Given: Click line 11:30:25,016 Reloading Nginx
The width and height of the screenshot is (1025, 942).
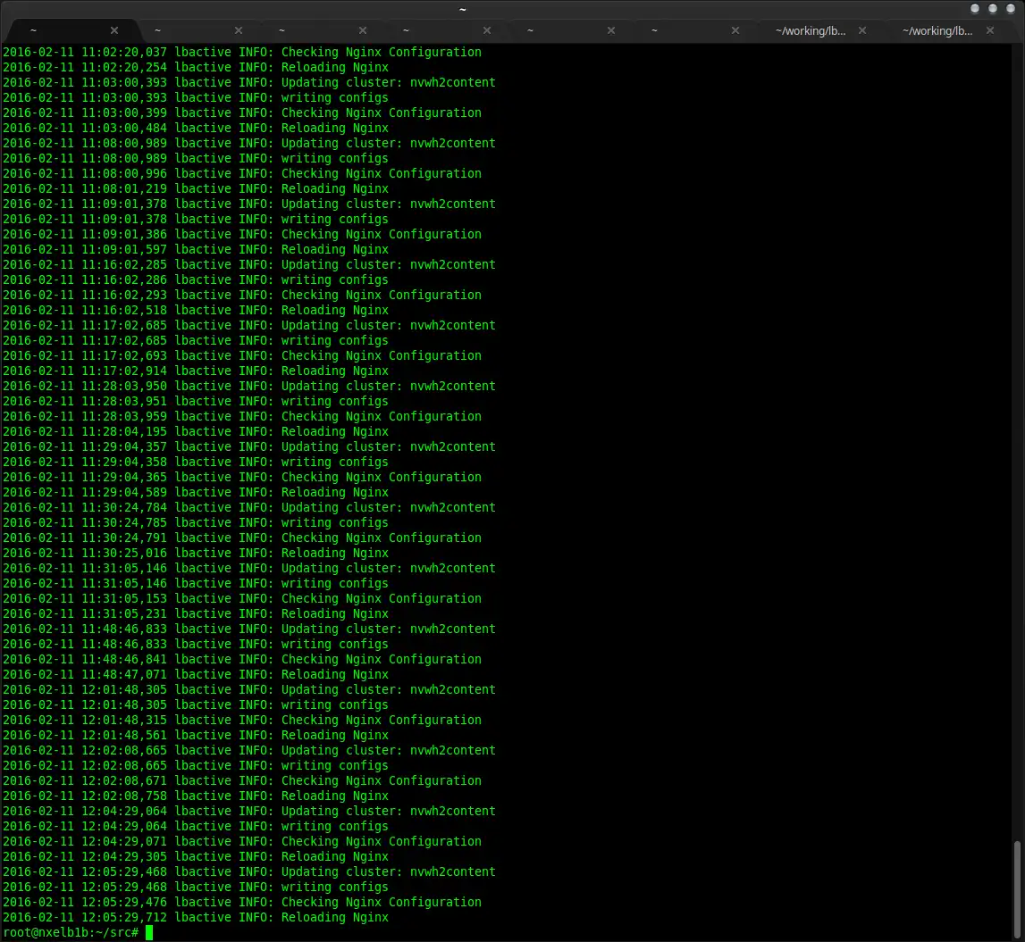Looking at the screenshot, I should (x=196, y=554).
